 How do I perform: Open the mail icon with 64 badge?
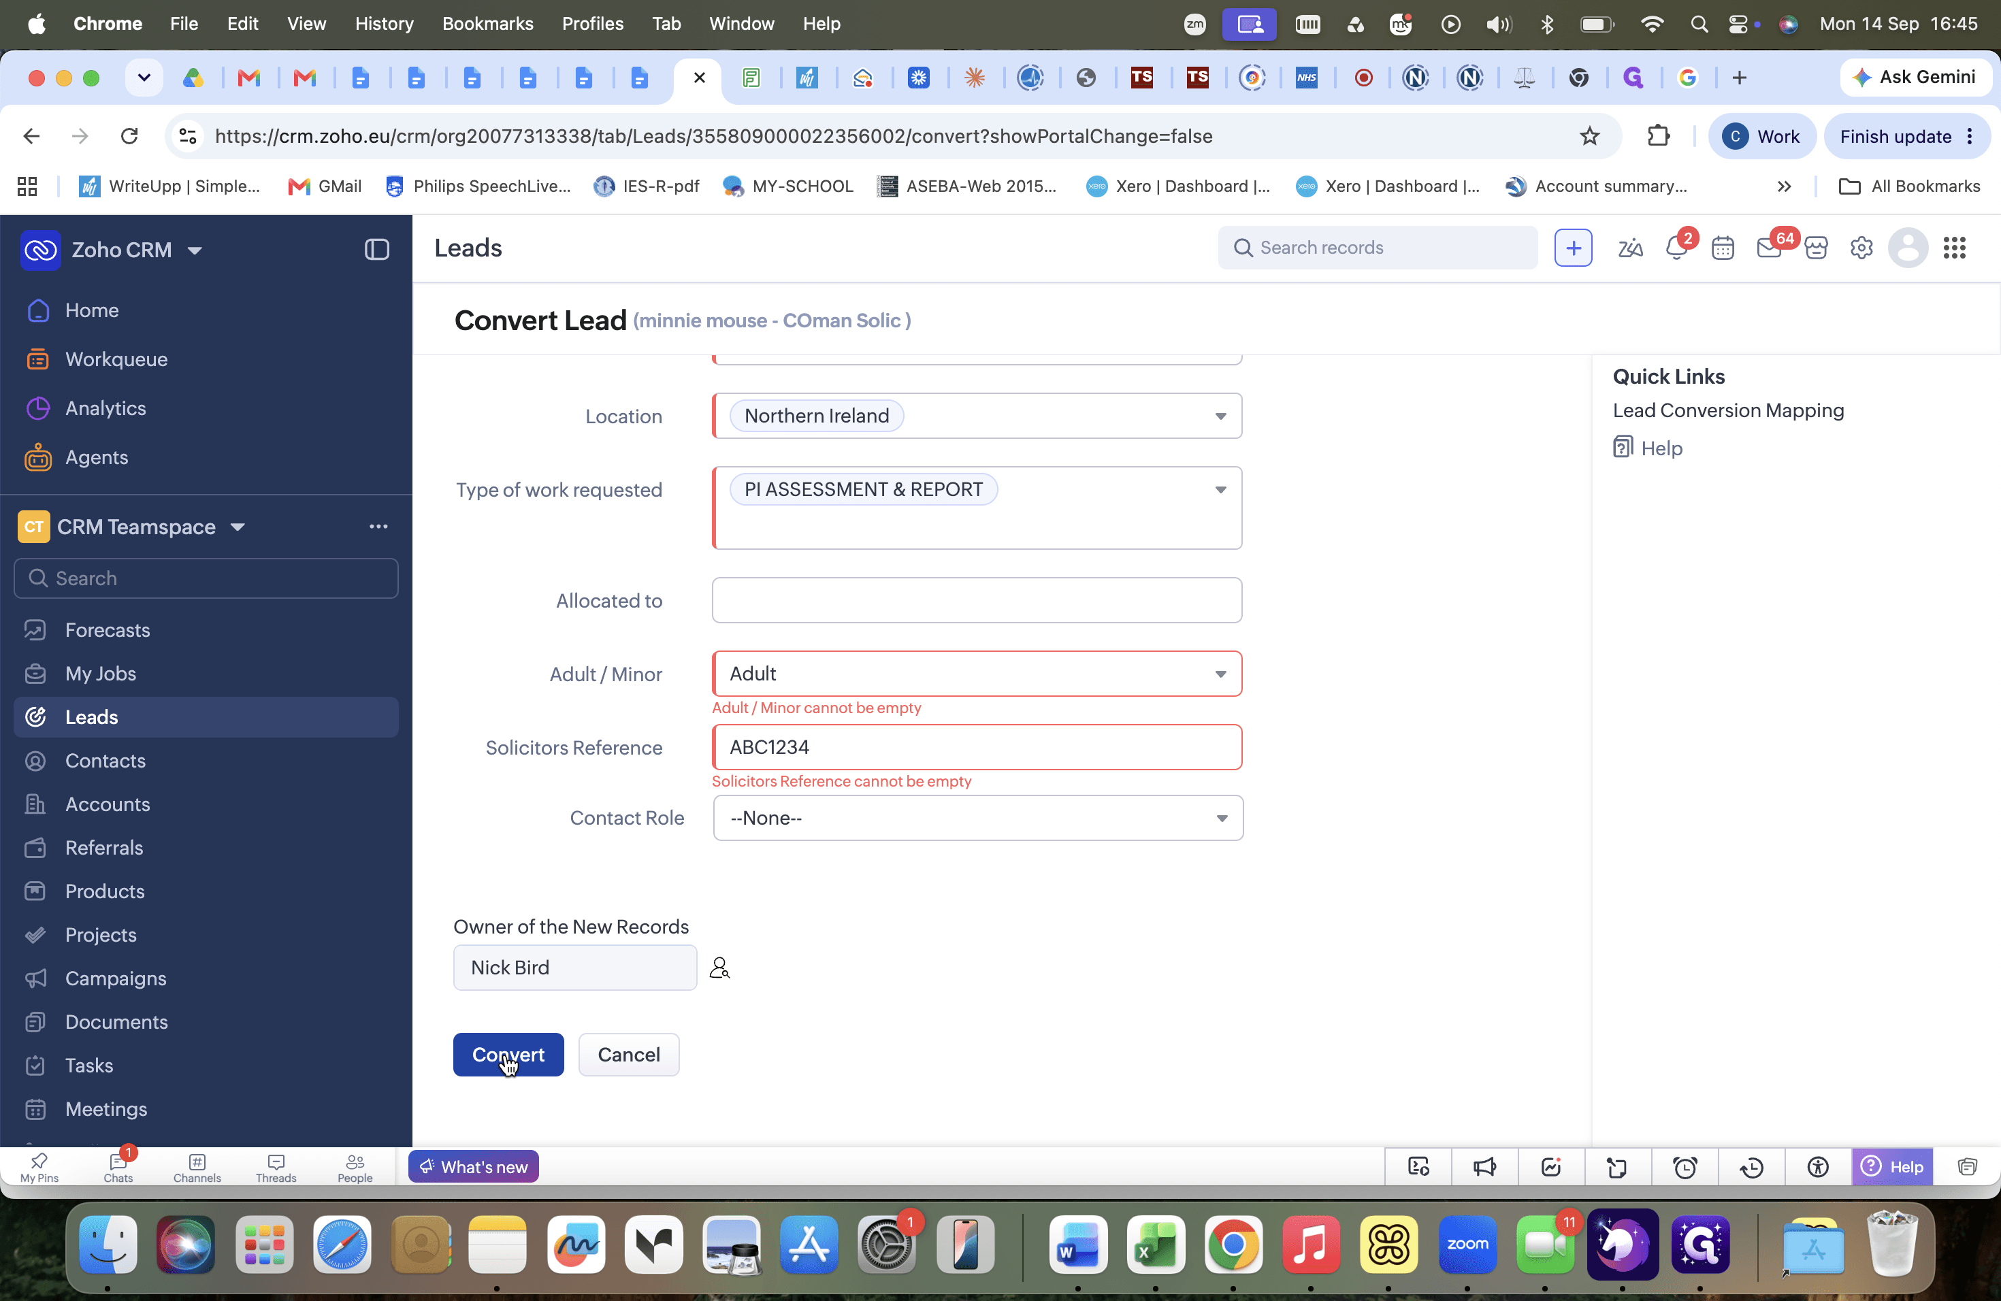(x=1769, y=248)
